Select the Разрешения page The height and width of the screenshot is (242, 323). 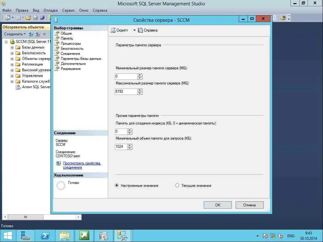(x=70, y=69)
